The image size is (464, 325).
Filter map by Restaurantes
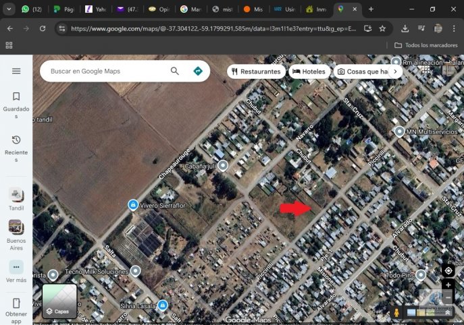pos(255,71)
